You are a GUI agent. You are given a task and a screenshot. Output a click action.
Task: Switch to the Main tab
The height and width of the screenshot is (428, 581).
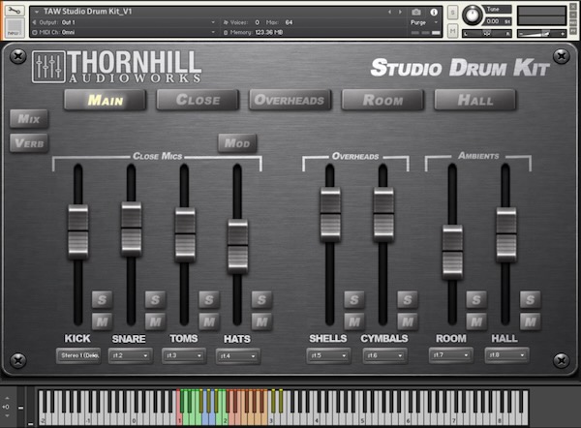pyautogui.click(x=106, y=100)
